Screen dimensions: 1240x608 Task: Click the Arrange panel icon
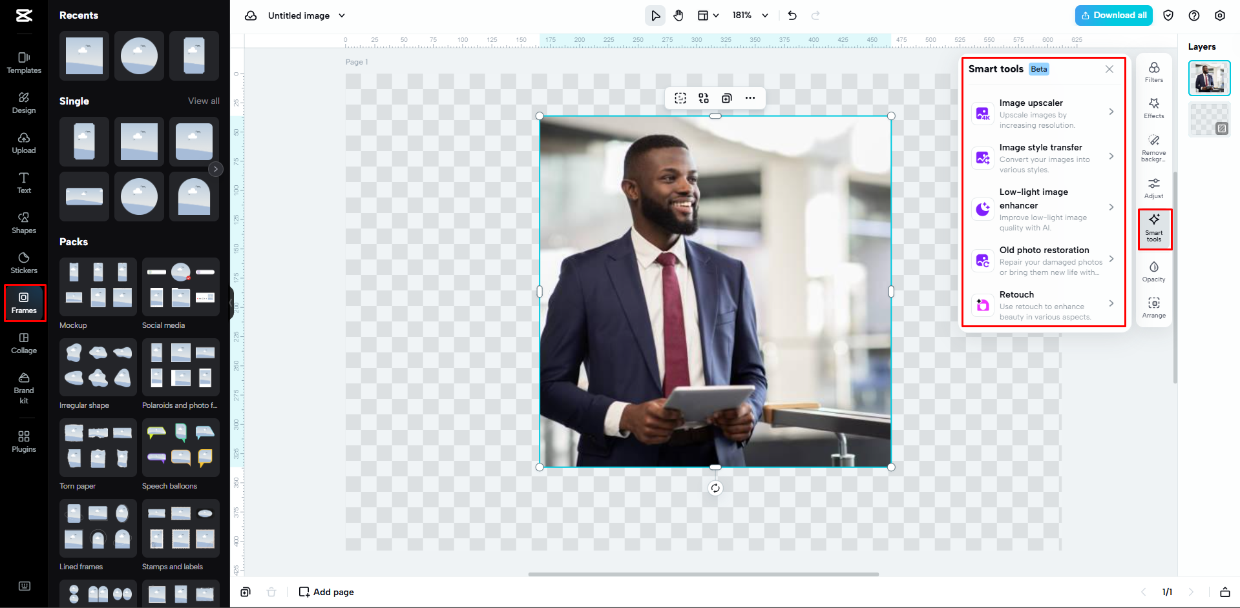[x=1153, y=305]
